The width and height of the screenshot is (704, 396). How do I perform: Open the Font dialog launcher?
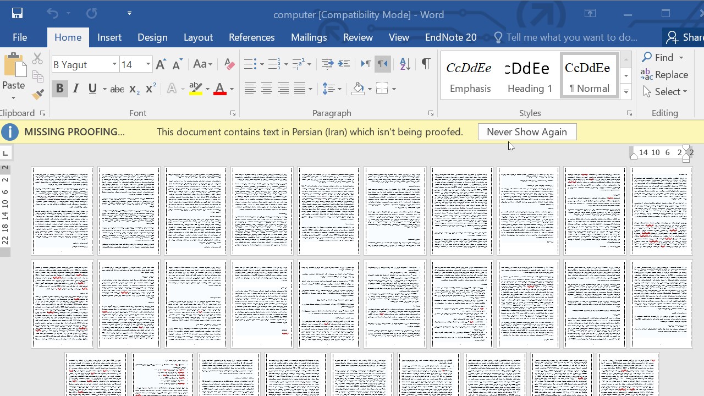tap(233, 113)
